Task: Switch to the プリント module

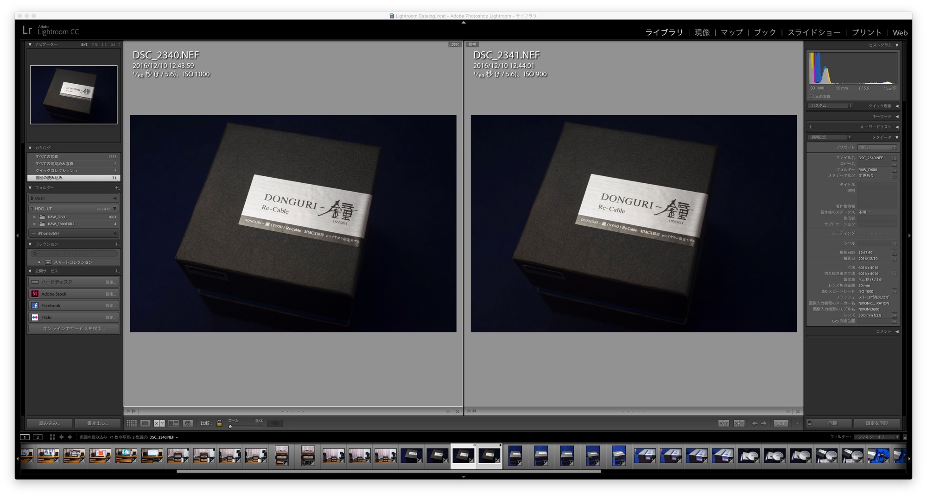Action: tap(866, 32)
